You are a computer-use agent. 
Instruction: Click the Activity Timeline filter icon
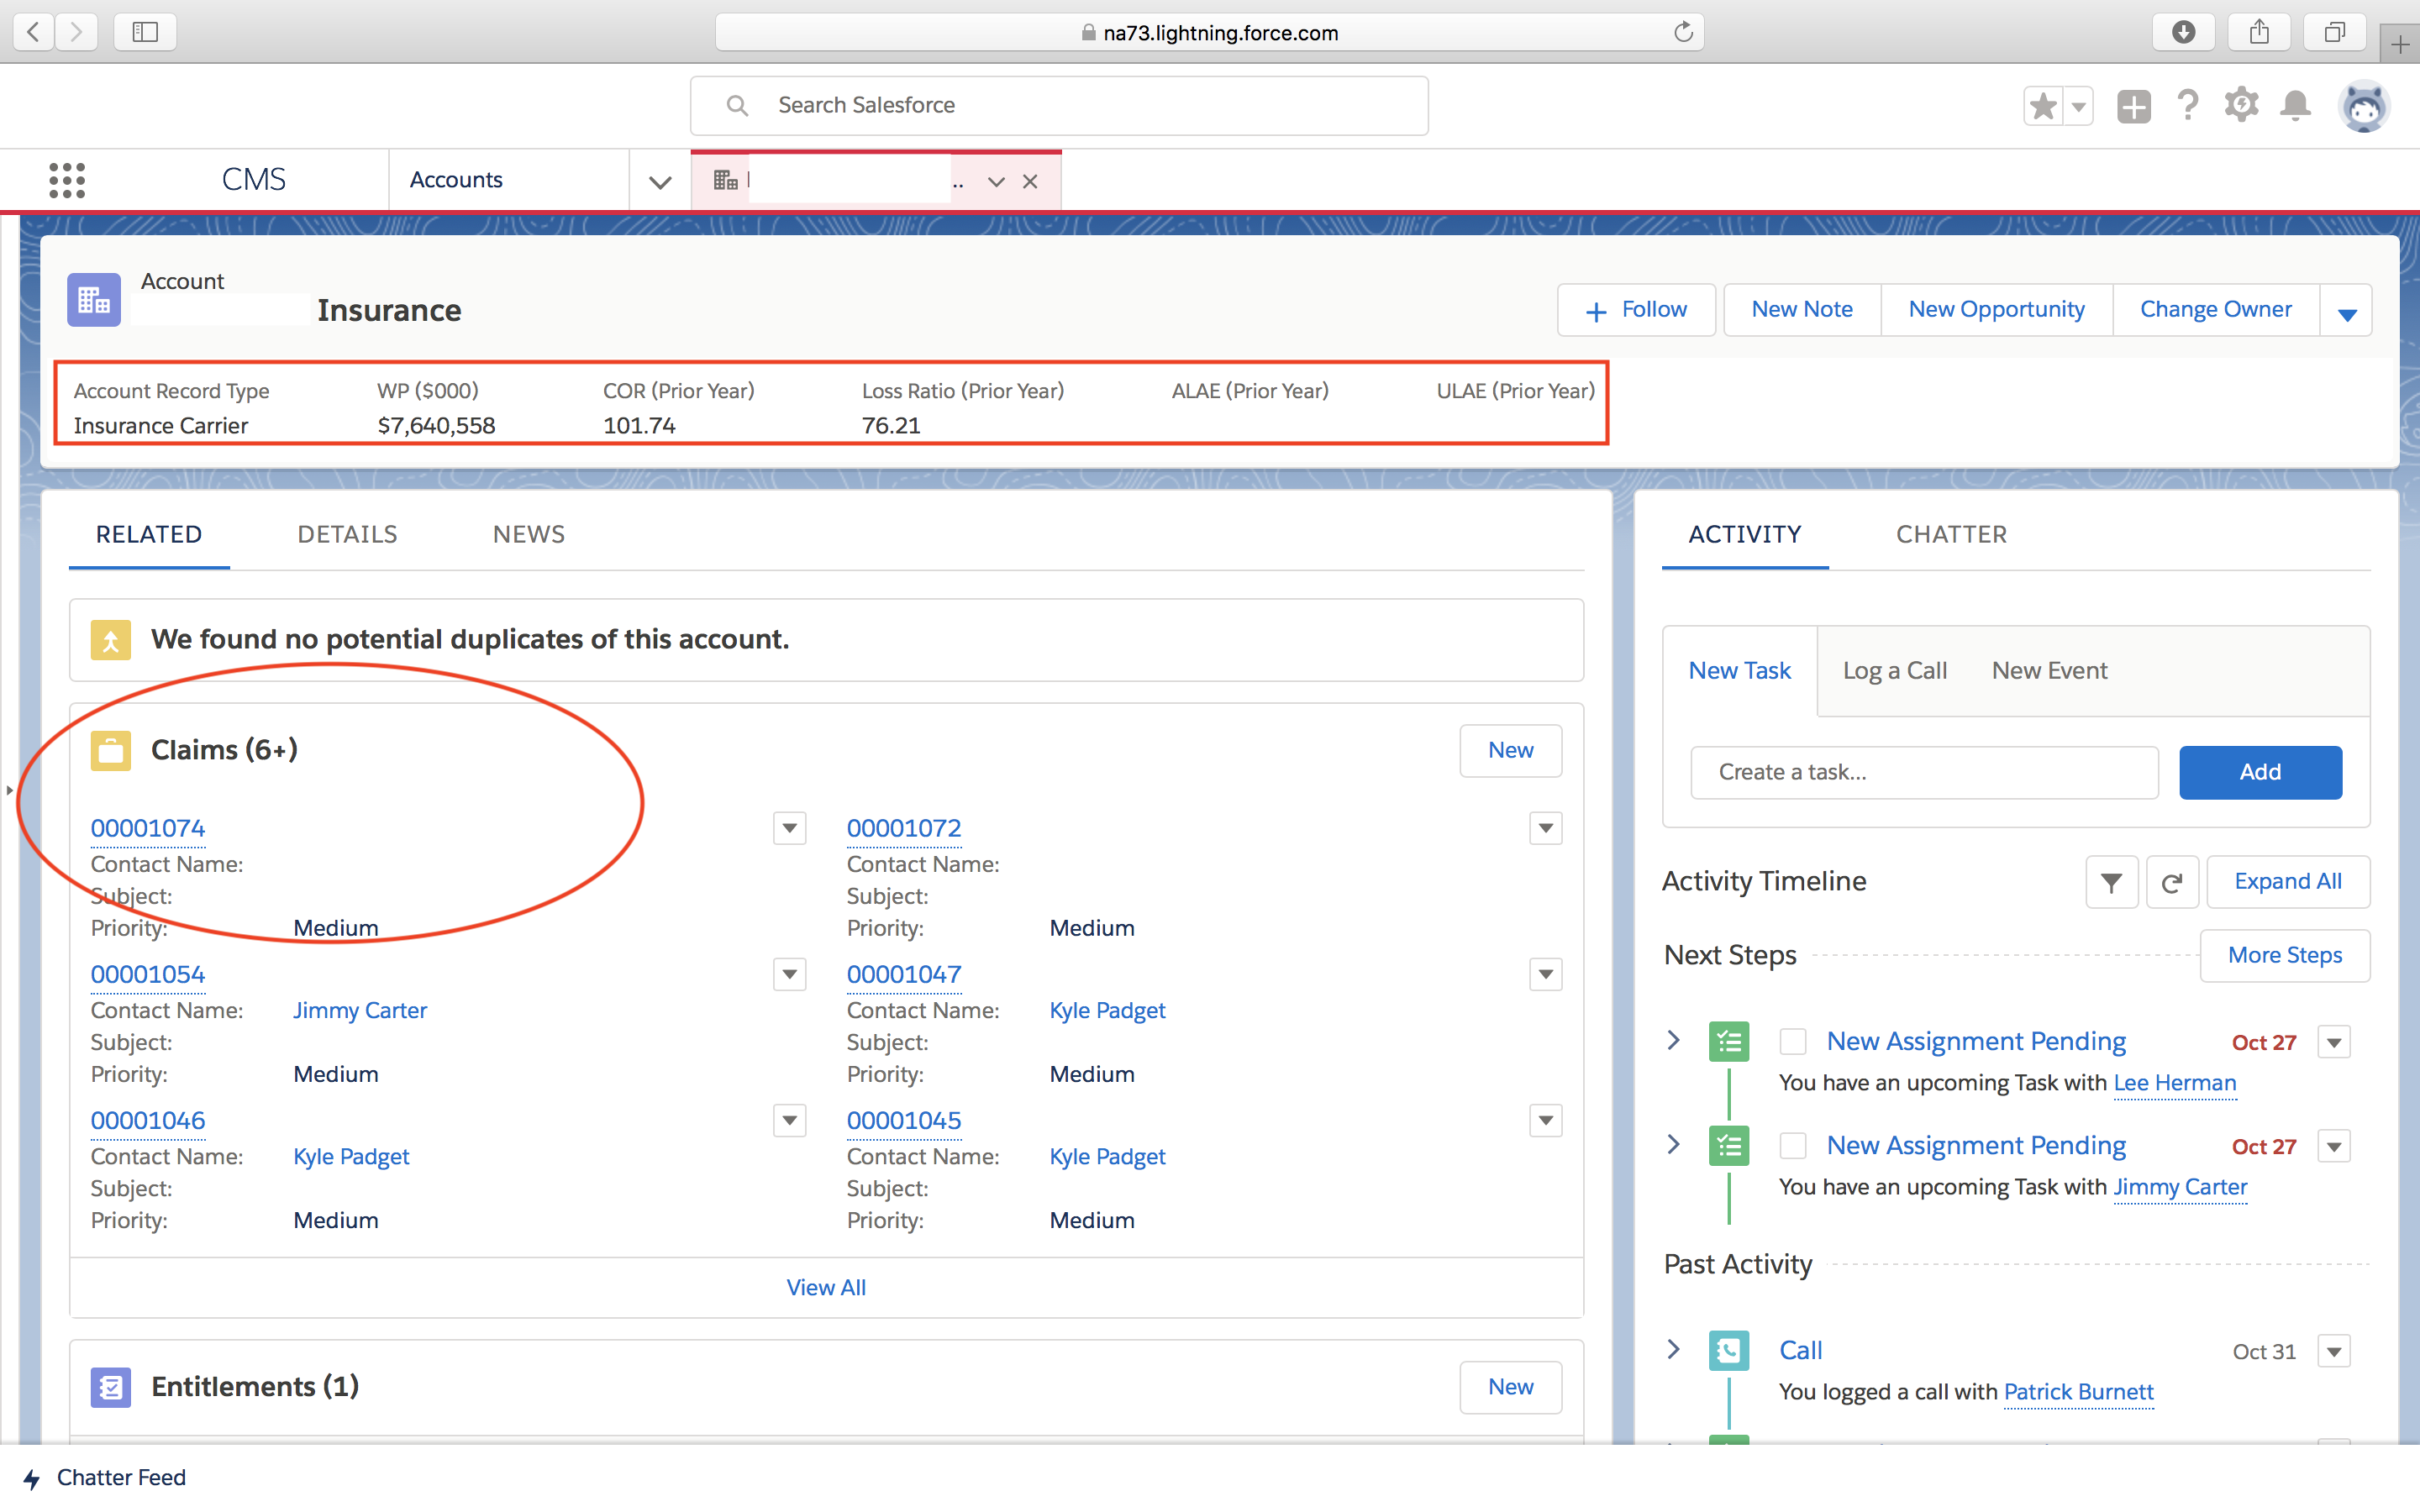(x=2111, y=882)
